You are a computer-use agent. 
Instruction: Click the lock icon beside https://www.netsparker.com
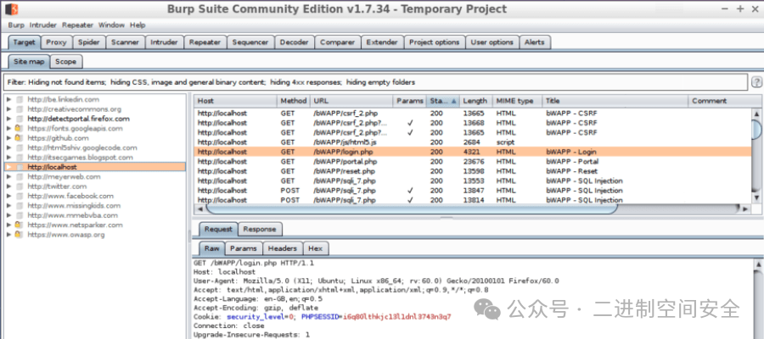coord(19,225)
